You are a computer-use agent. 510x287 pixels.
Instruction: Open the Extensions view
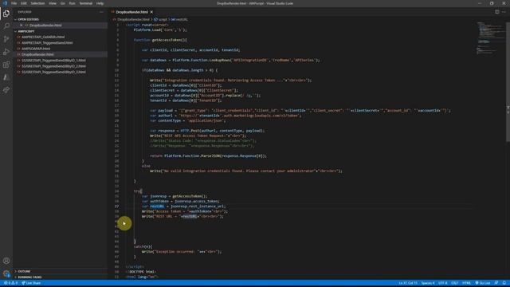click(x=6, y=65)
